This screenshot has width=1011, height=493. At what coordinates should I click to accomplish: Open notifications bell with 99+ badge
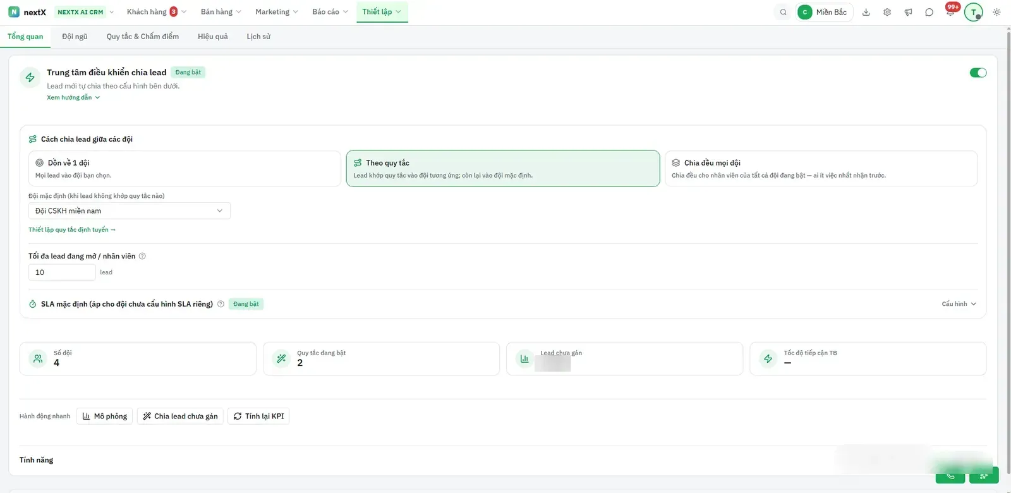click(950, 12)
